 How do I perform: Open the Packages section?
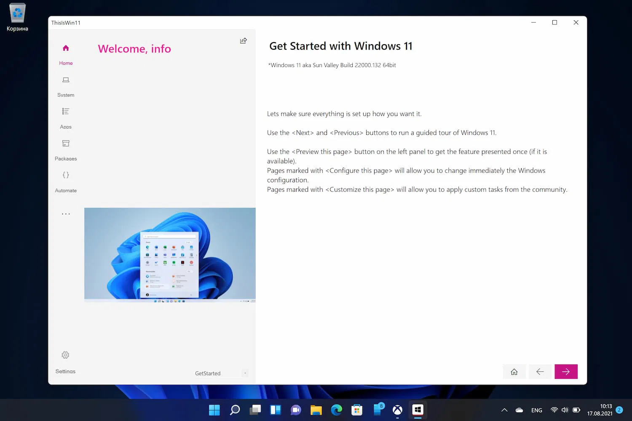pos(66,150)
